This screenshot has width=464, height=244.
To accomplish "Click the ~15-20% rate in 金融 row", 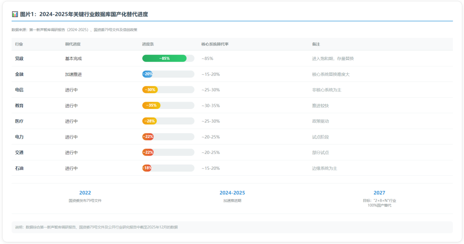I will point(211,74).
